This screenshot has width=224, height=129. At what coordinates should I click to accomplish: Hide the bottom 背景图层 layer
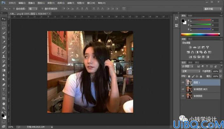[183, 96]
